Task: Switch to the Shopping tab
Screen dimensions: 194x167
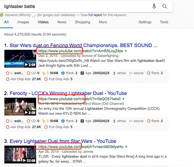Action: pos(82,22)
